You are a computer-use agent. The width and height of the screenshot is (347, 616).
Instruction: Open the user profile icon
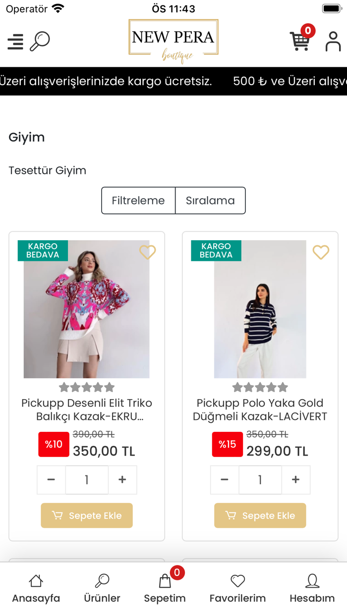click(333, 42)
